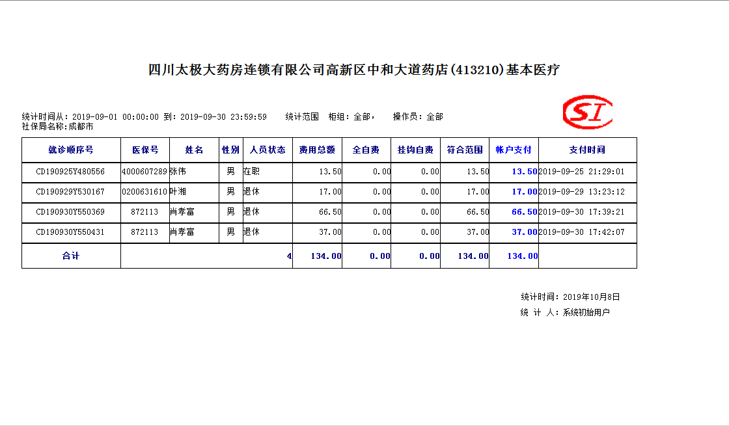Screen dimensions: 729x426
Task: Click the 统计时间从 date range line
Action: (x=144, y=117)
